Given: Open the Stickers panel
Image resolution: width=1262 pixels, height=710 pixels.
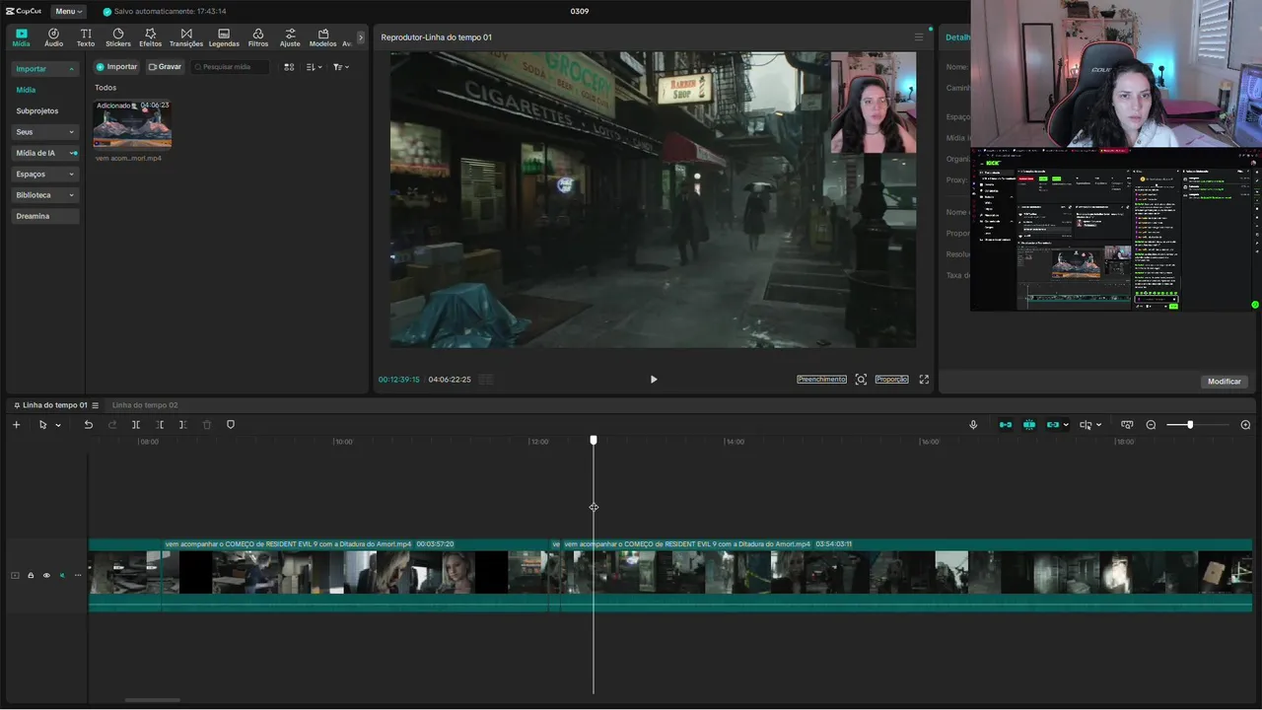Looking at the screenshot, I should tap(118, 37).
